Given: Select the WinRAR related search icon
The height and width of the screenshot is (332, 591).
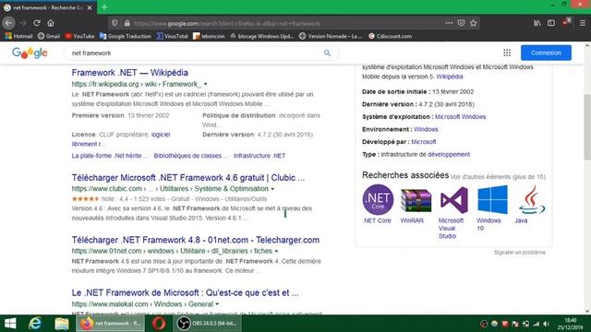Looking at the screenshot, I should 416,201.
